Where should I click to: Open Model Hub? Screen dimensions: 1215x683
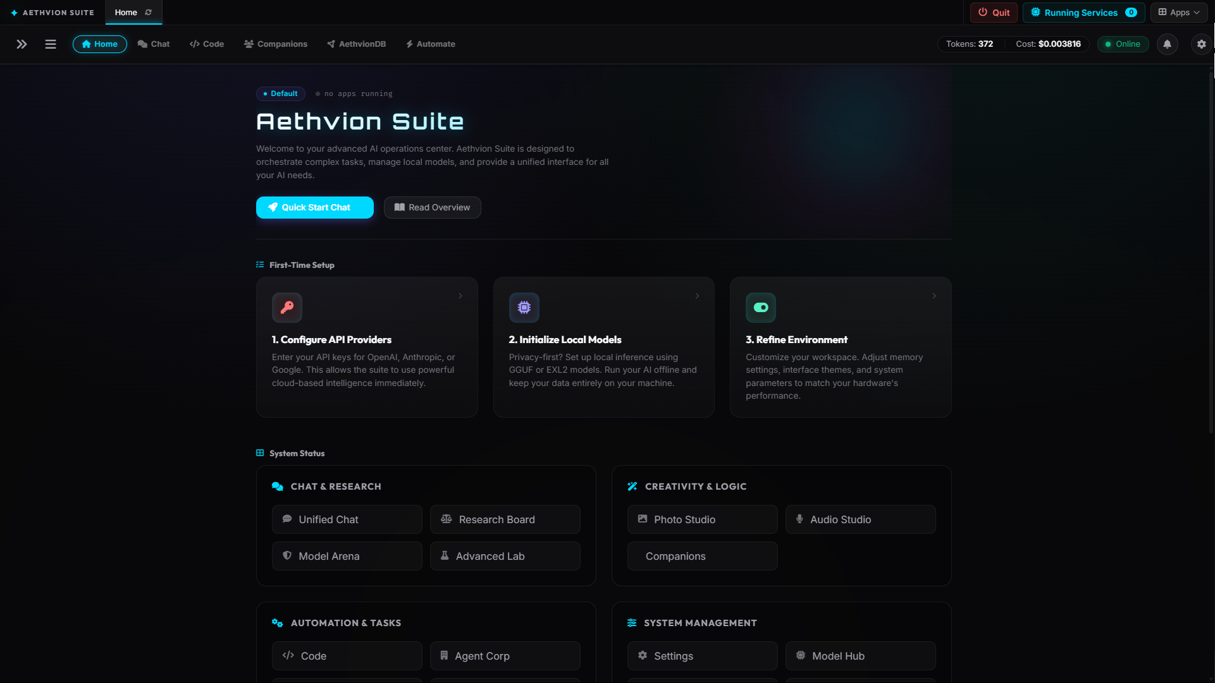coord(861,656)
